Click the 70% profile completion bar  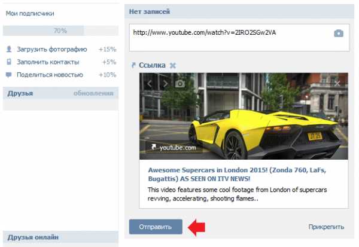point(60,31)
